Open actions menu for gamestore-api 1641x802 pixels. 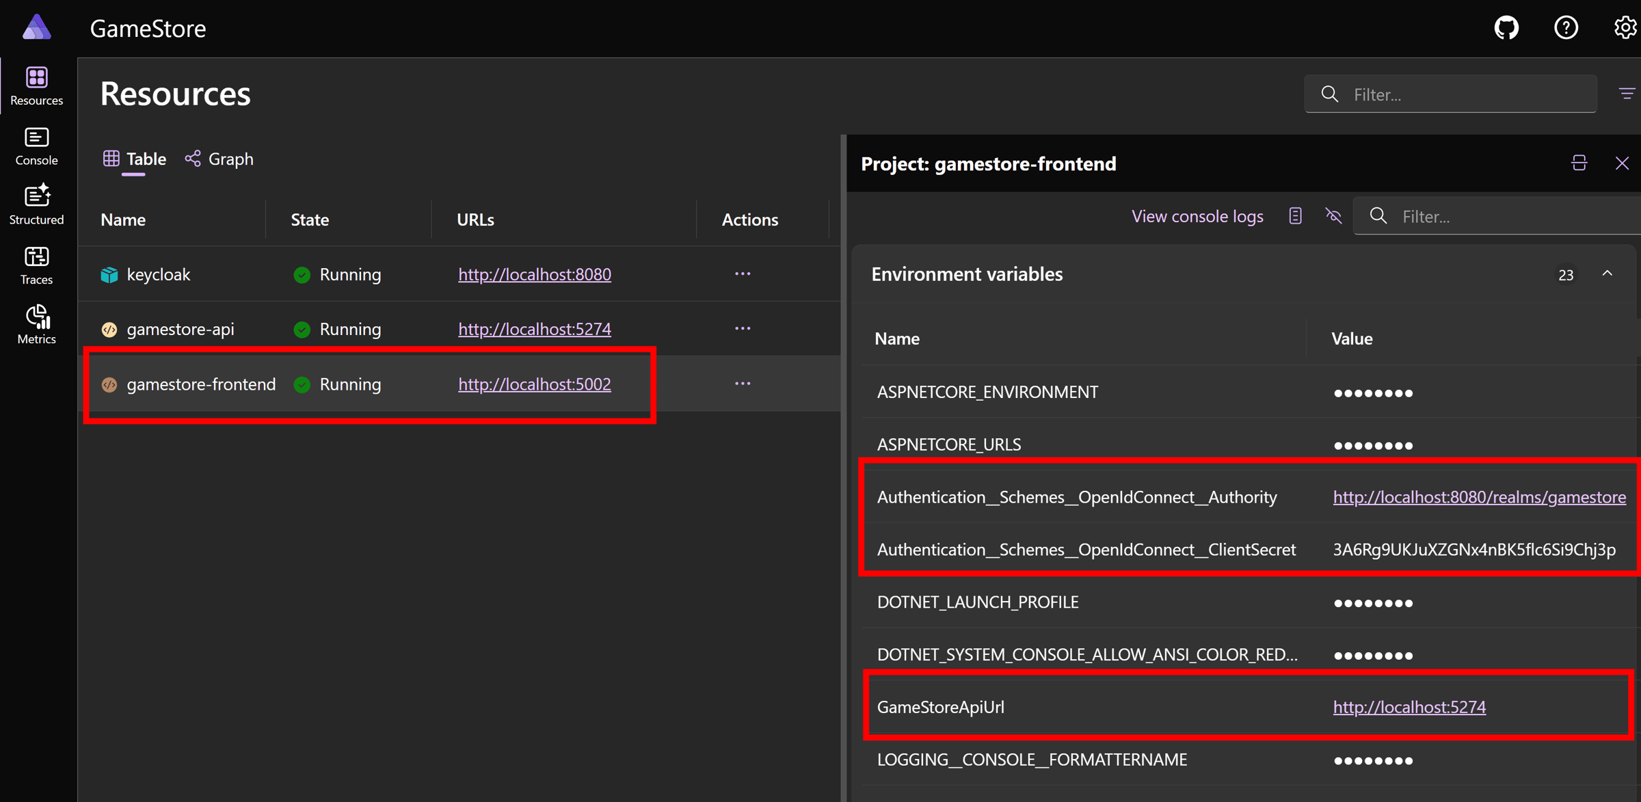click(743, 329)
